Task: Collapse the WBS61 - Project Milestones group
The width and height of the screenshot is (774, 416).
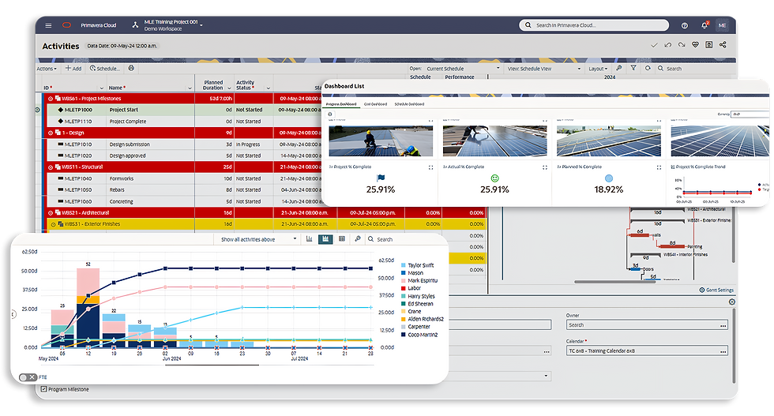Action: point(51,99)
